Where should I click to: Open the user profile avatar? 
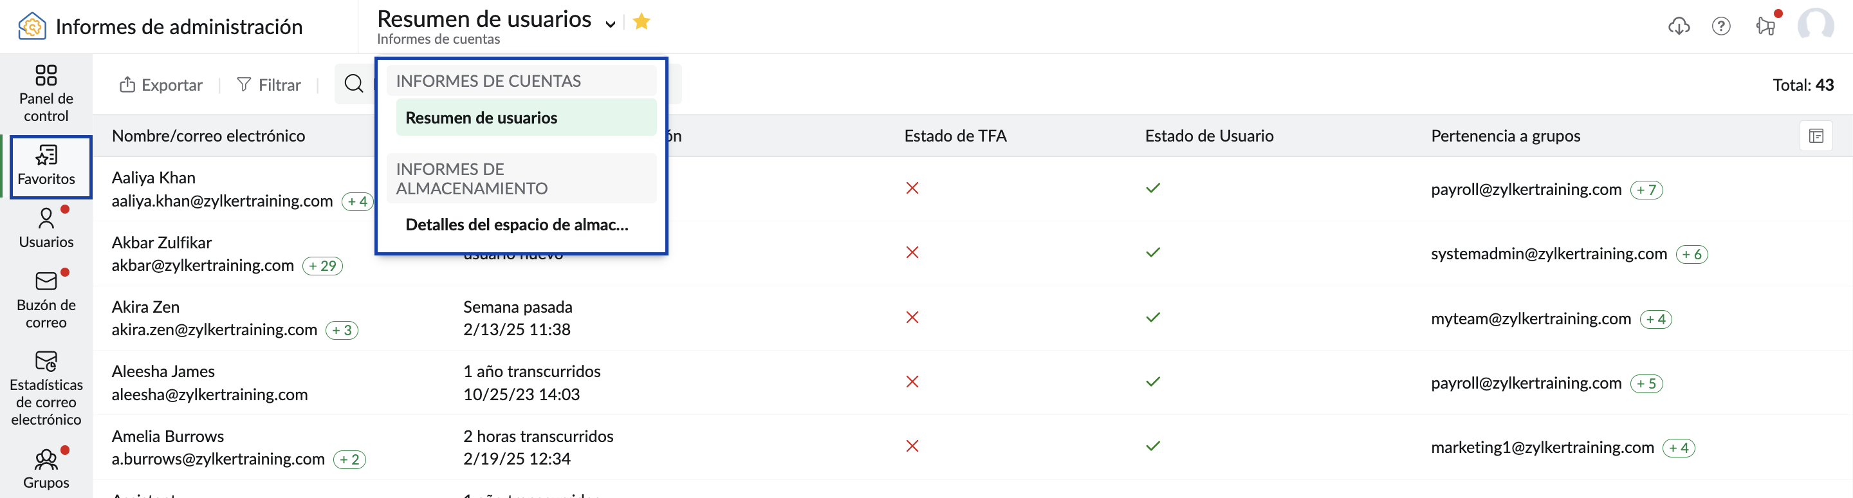click(x=1815, y=26)
